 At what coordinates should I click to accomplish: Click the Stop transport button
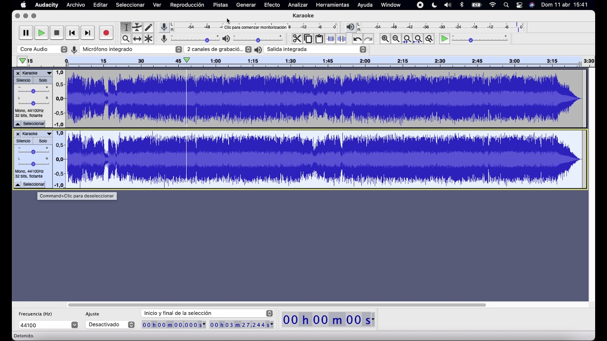click(x=56, y=33)
